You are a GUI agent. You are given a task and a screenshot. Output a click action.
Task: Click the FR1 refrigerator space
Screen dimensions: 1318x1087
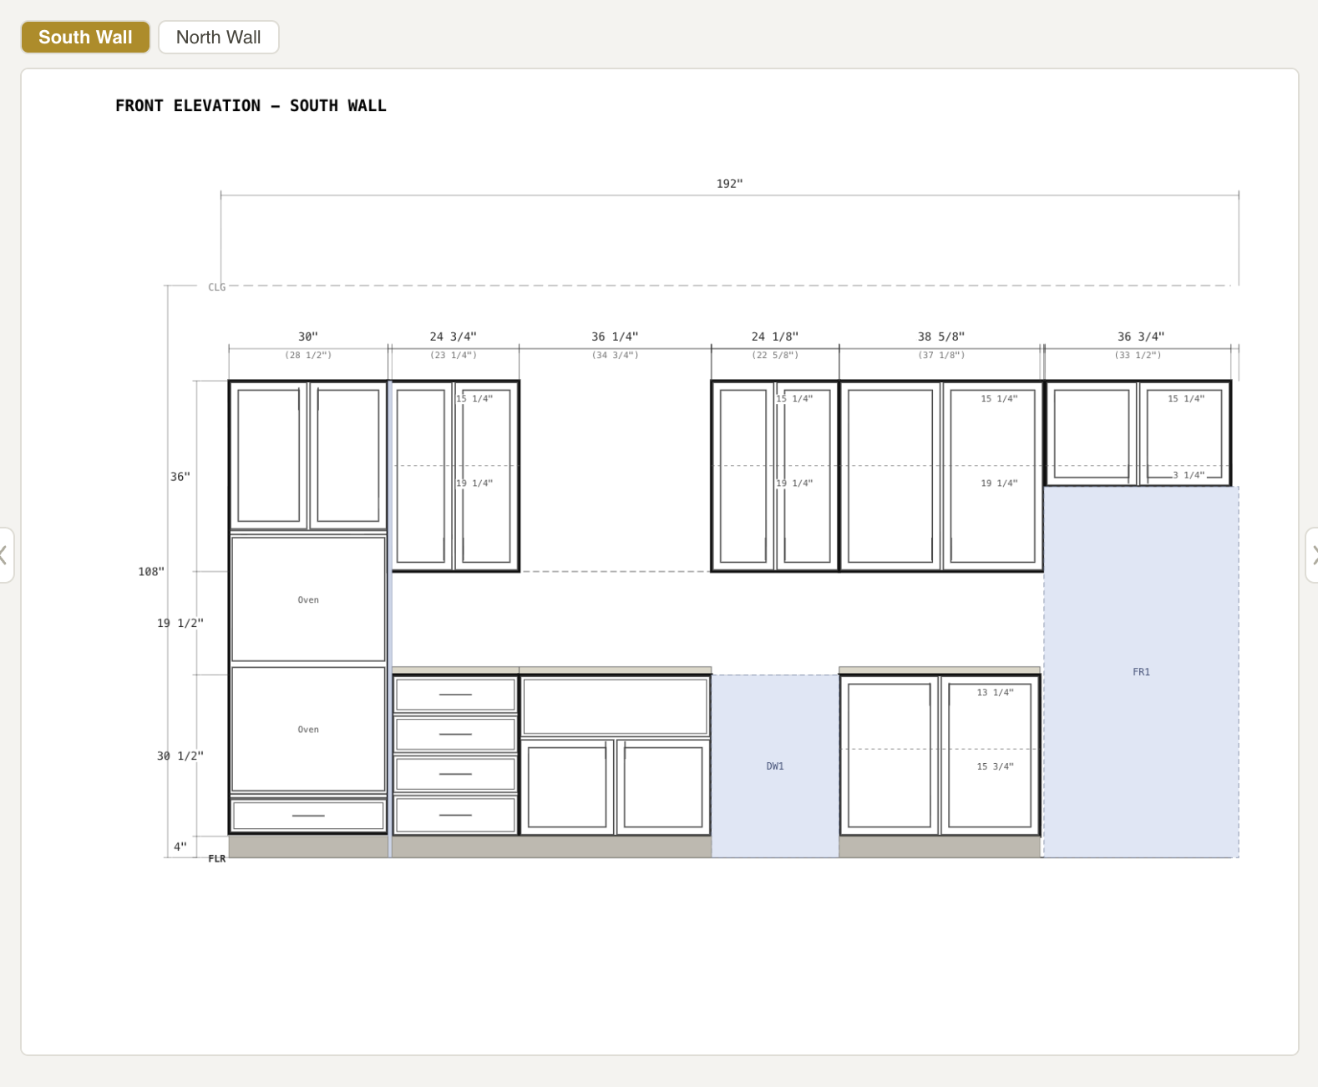1141,671
